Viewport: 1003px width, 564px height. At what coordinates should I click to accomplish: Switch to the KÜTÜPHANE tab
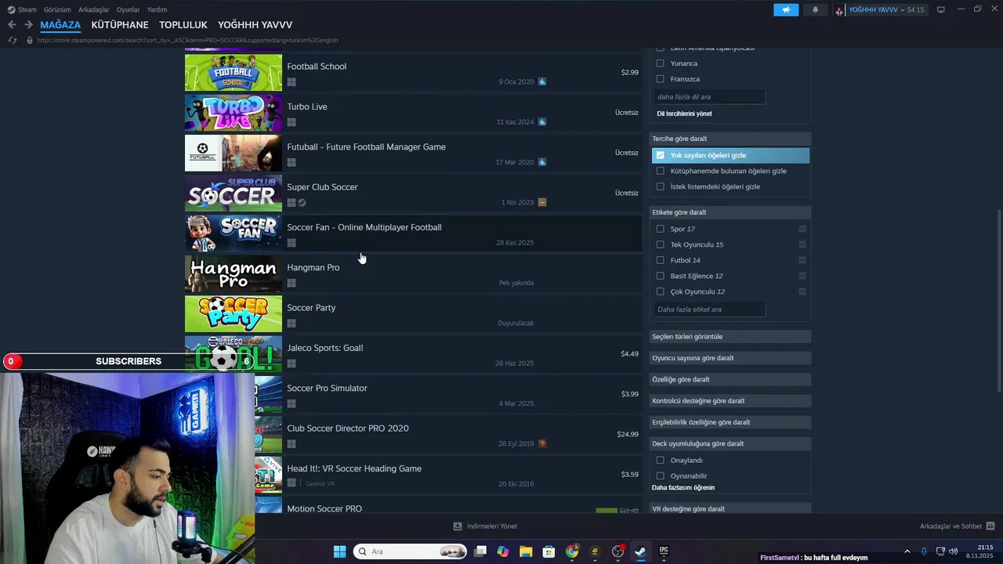tap(120, 25)
